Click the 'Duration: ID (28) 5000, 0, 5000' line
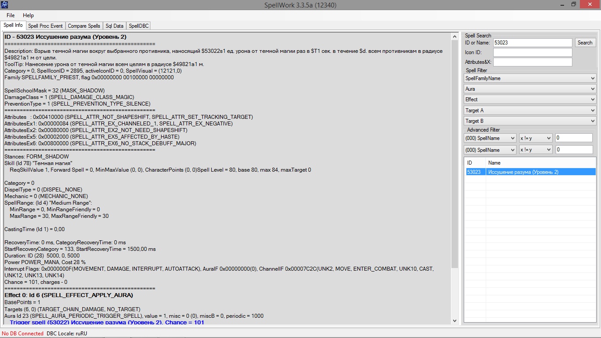 [x=42, y=256]
